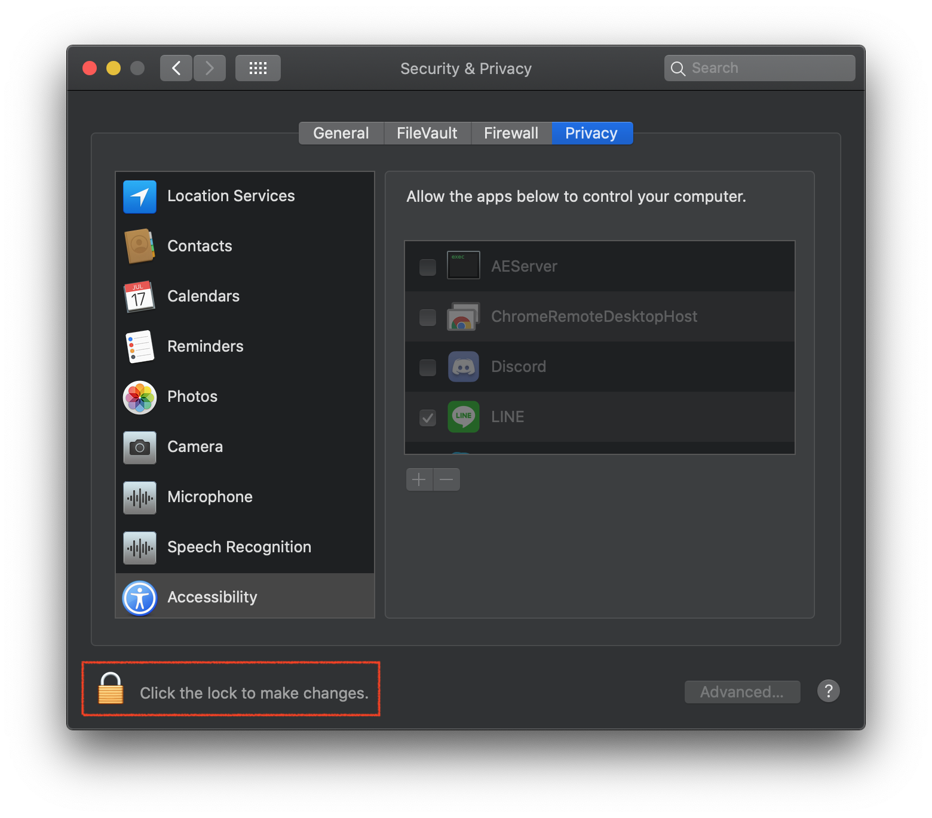Screen dimensions: 932x818
Task: Select the Camera icon in sidebar
Action: click(x=140, y=447)
